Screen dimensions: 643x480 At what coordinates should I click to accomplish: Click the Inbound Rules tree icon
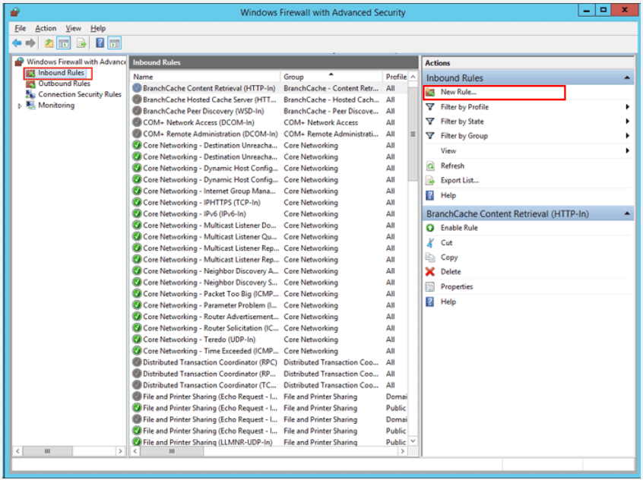coord(30,74)
